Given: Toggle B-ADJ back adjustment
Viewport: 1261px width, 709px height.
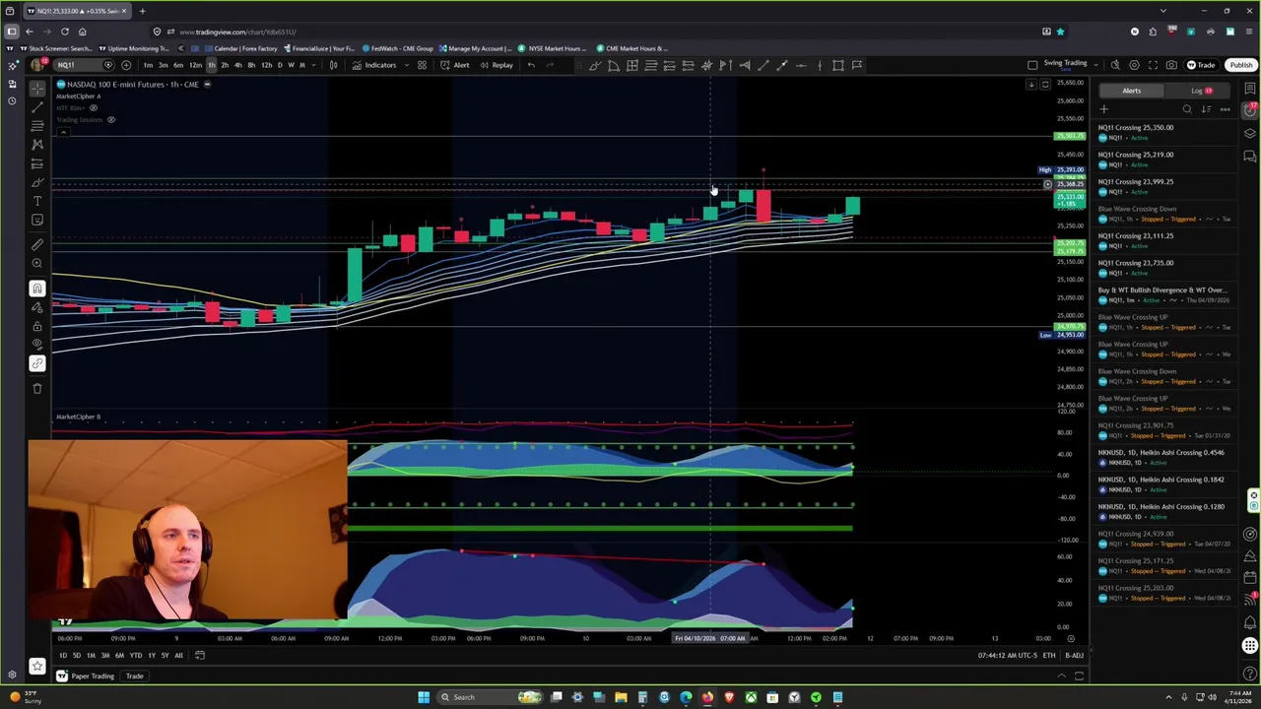Looking at the screenshot, I should (x=1074, y=655).
